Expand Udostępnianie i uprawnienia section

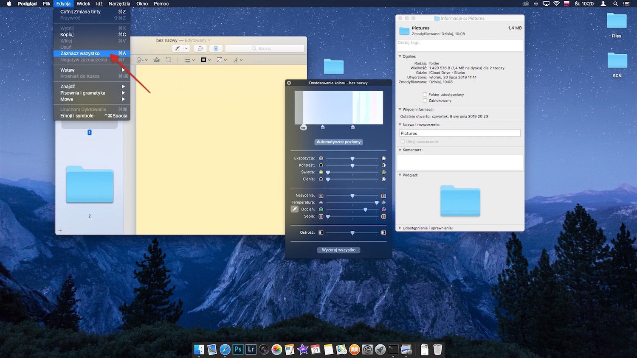click(399, 228)
